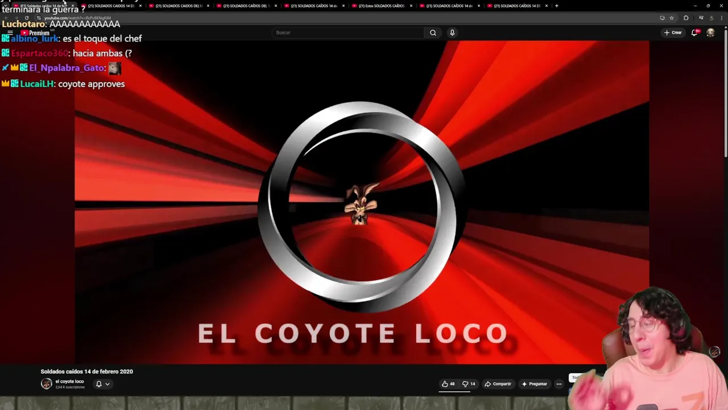The width and height of the screenshot is (728, 410).
Task: Open the YouTube hamburger guide menu
Action: [x=10, y=33]
